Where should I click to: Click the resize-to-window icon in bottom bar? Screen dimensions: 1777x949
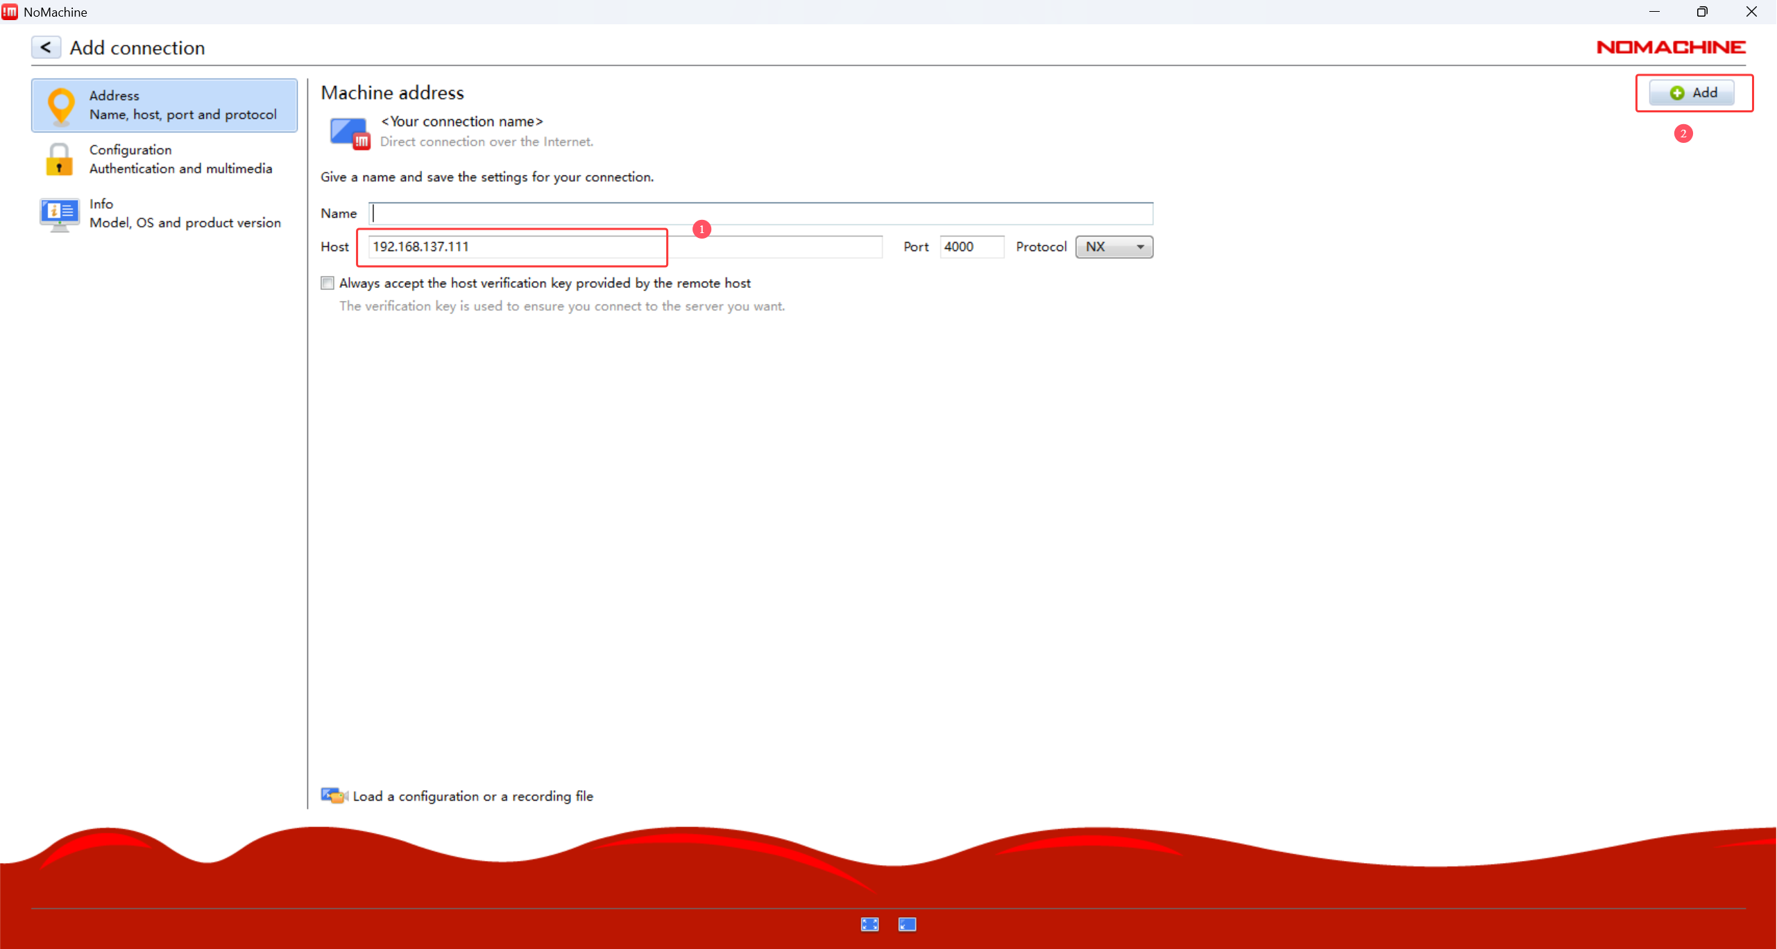[907, 924]
